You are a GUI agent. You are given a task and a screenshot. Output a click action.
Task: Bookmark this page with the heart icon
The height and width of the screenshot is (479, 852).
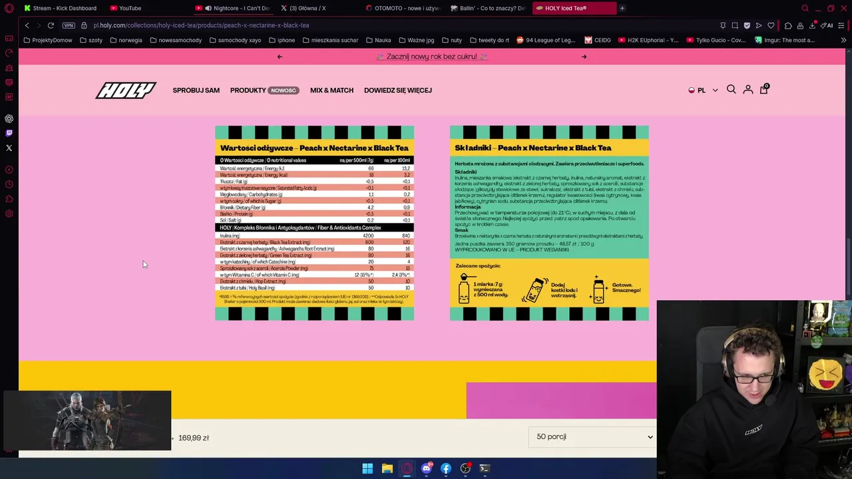(x=771, y=25)
